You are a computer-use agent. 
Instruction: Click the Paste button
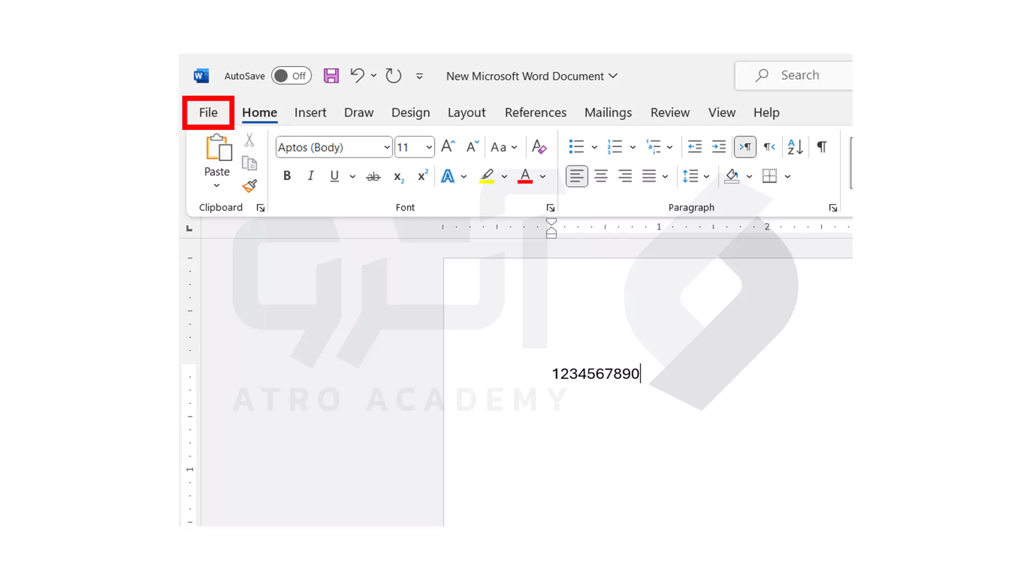tap(217, 148)
